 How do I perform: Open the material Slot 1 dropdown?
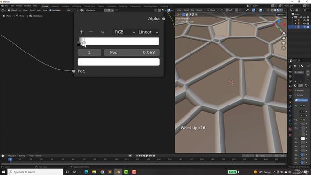(x=72, y=10)
